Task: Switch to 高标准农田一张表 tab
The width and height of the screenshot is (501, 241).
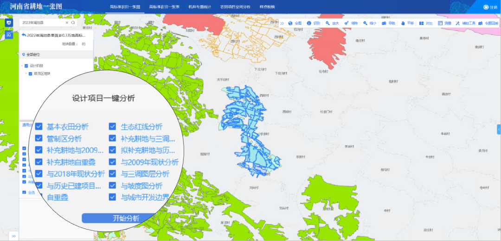Action: tap(165, 6)
